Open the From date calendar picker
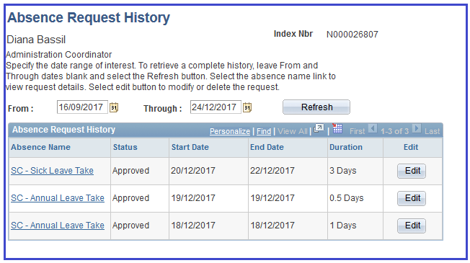Image resolution: width=470 pixels, height=263 pixels. pyautogui.click(x=114, y=107)
